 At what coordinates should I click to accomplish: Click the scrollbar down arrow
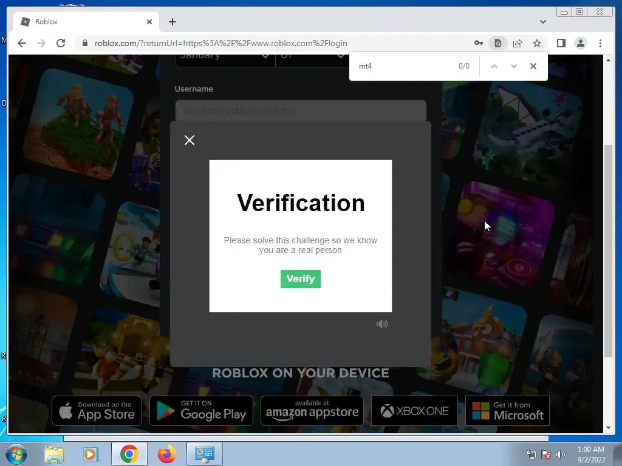(x=608, y=428)
